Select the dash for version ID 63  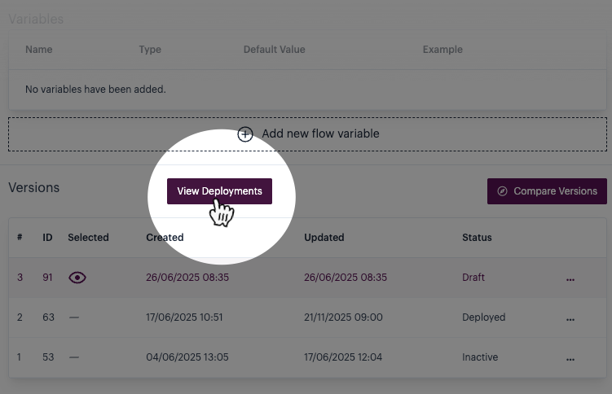click(74, 317)
